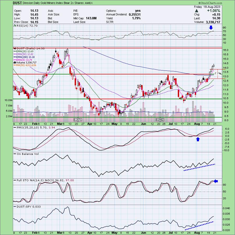Select the Annual Dividend value 0.25531
Image resolution: width=235 pixels, height=235 pixels.
[x=134, y=14]
